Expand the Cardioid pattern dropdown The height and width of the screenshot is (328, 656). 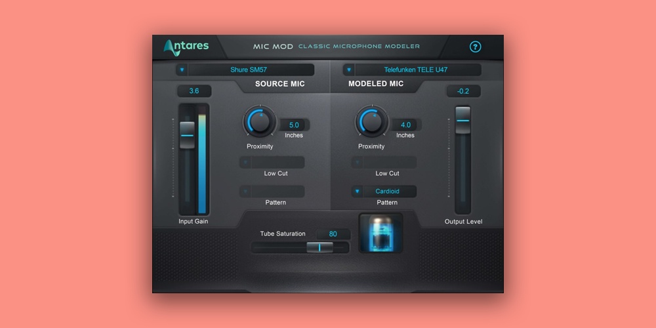point(384,192)
